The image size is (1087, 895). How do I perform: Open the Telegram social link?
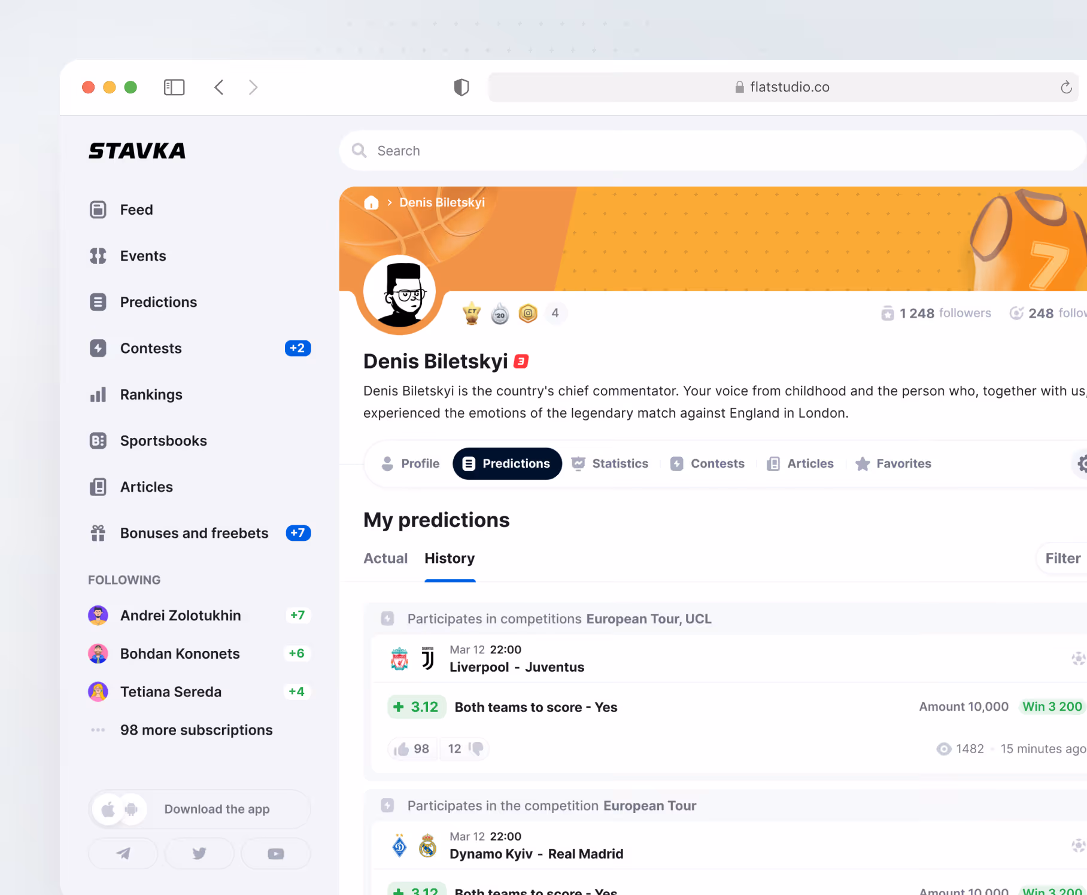[x=123, y=854]
